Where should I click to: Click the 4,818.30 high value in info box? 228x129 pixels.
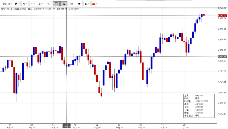click(x=199, y=104)
